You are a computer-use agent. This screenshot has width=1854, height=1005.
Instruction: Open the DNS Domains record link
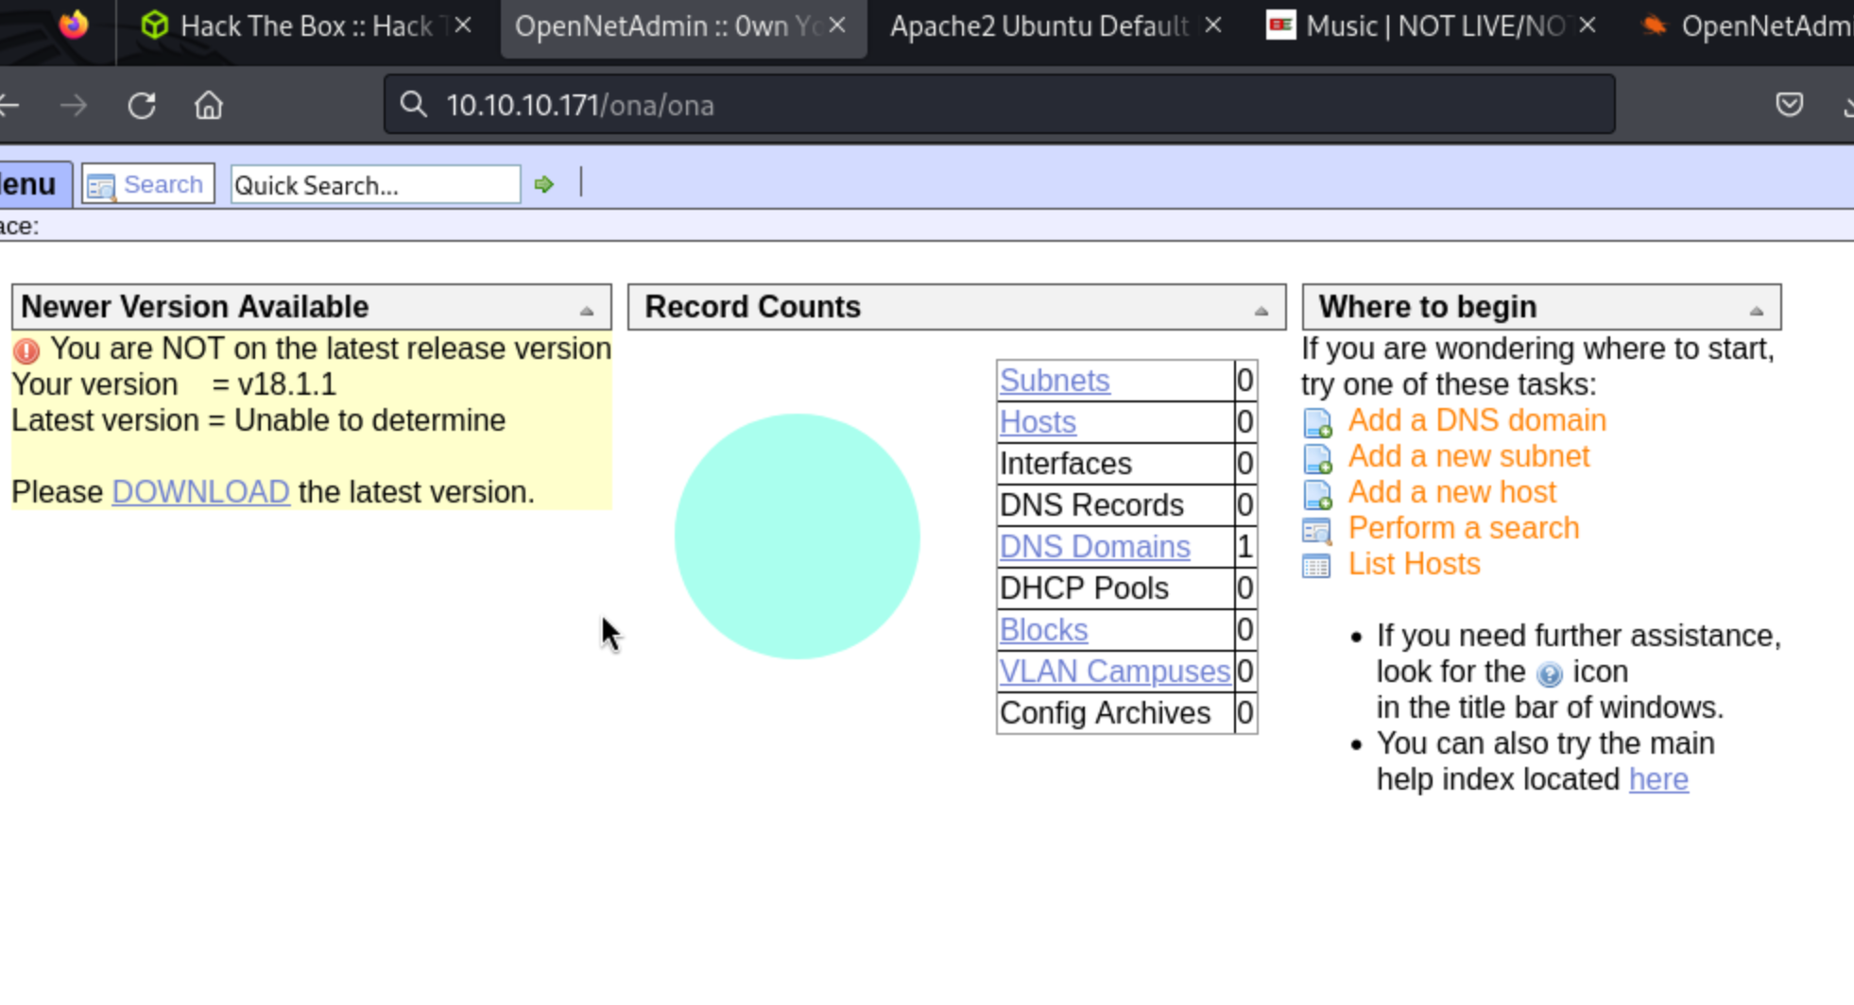1094,547
